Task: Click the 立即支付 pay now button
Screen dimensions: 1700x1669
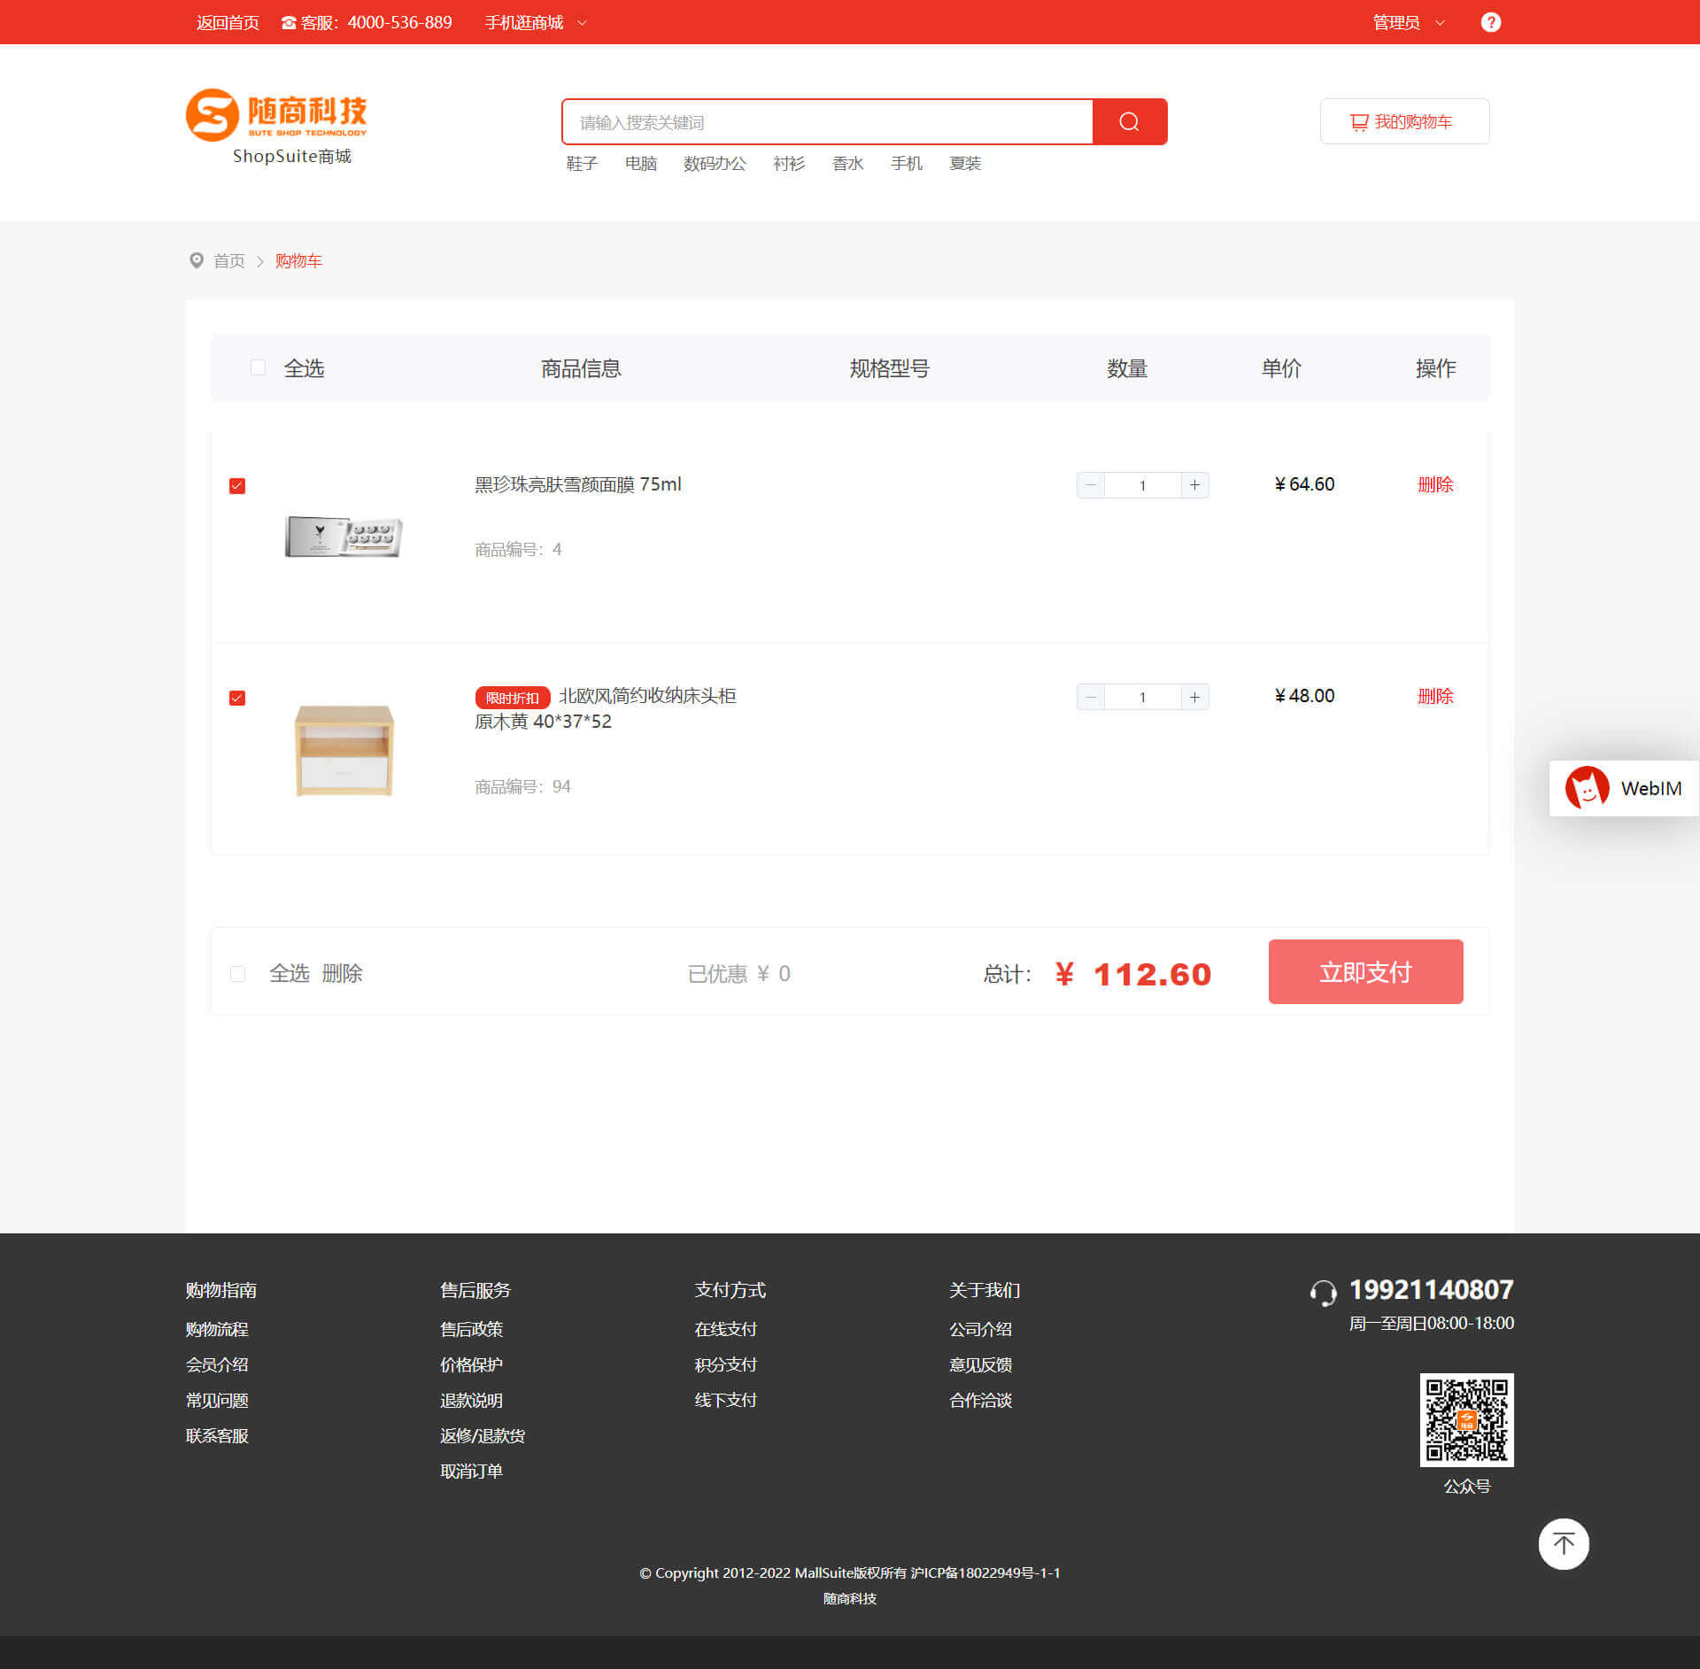Action: tap(1365, 971)
